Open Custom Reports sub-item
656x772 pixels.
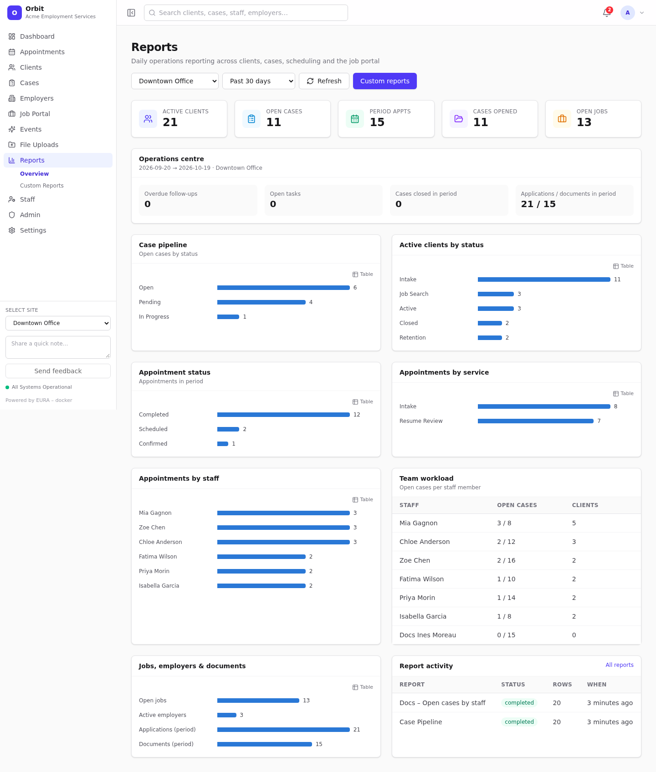pos(42,186)
